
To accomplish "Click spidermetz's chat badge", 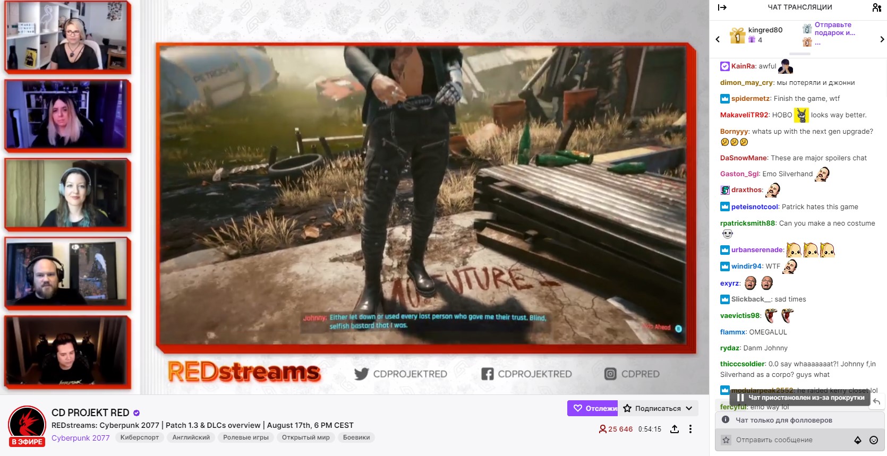I will point(724,99).
